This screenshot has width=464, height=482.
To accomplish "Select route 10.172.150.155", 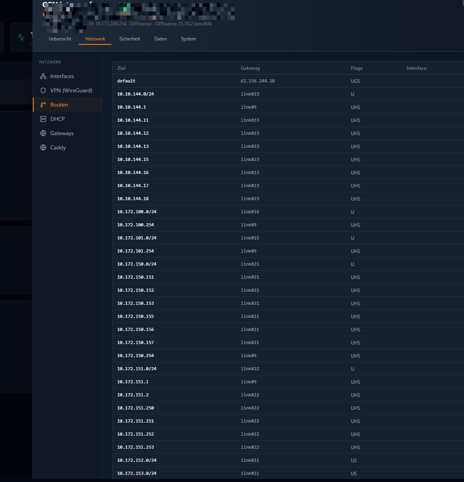I will click(288, 316).
